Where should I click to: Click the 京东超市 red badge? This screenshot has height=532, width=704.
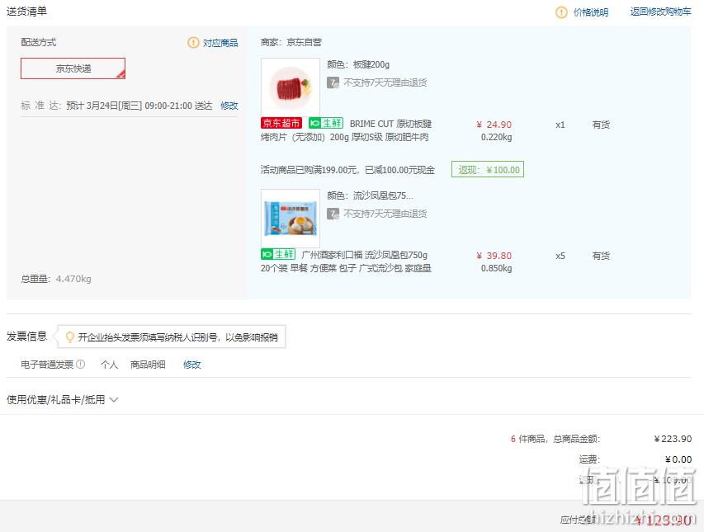tap(281, 123)
